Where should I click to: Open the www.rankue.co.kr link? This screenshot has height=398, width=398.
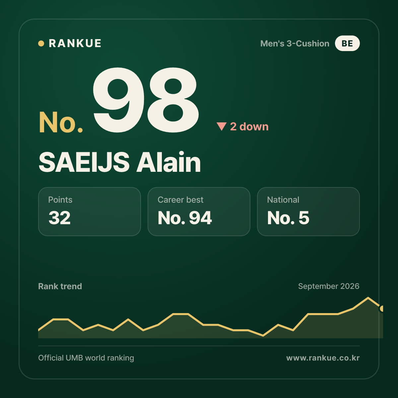point(323,358)
